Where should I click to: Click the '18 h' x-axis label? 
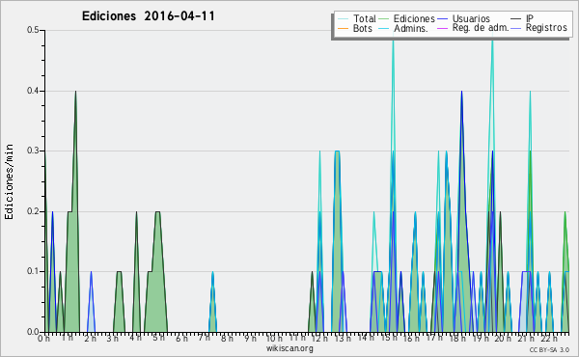coord(457,339)
